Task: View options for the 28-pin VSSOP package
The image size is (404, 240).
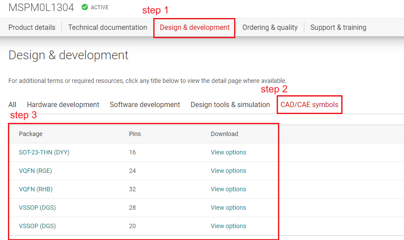Action: 228,208
